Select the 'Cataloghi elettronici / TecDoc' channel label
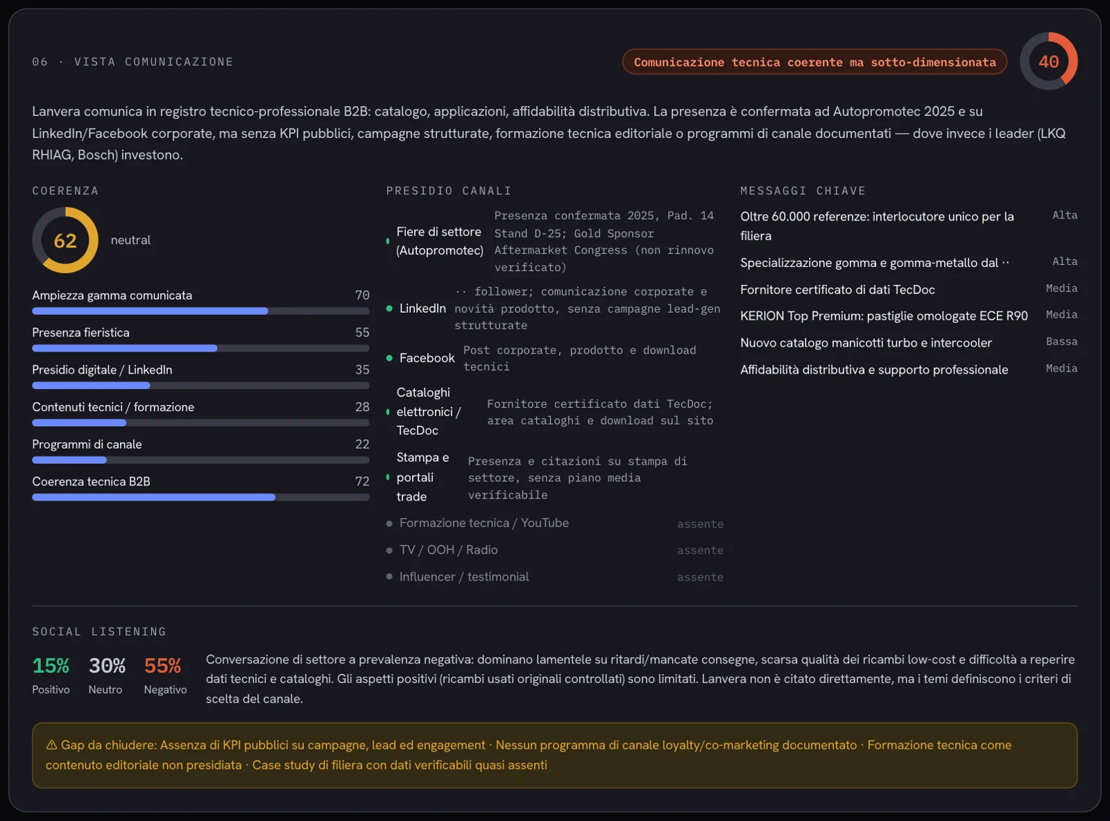Image resolution: width=1110 pixels, height=821 pixels. (x=429, y=411)
